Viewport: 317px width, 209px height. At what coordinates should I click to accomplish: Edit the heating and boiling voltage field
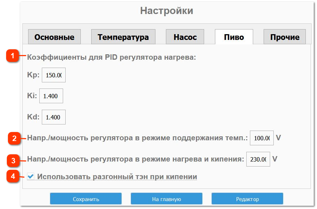point(258,159)
